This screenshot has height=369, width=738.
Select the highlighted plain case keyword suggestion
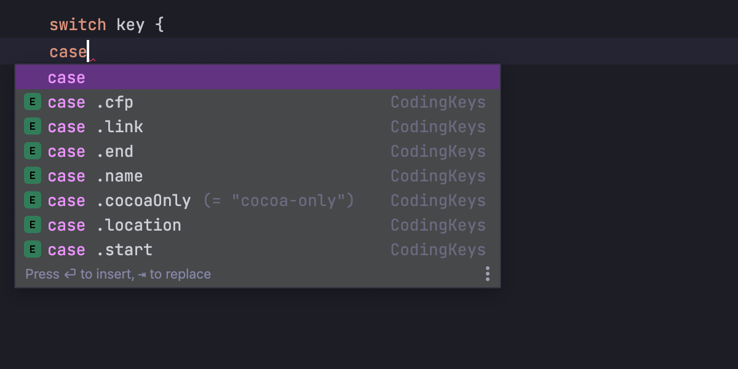[66, 78]
